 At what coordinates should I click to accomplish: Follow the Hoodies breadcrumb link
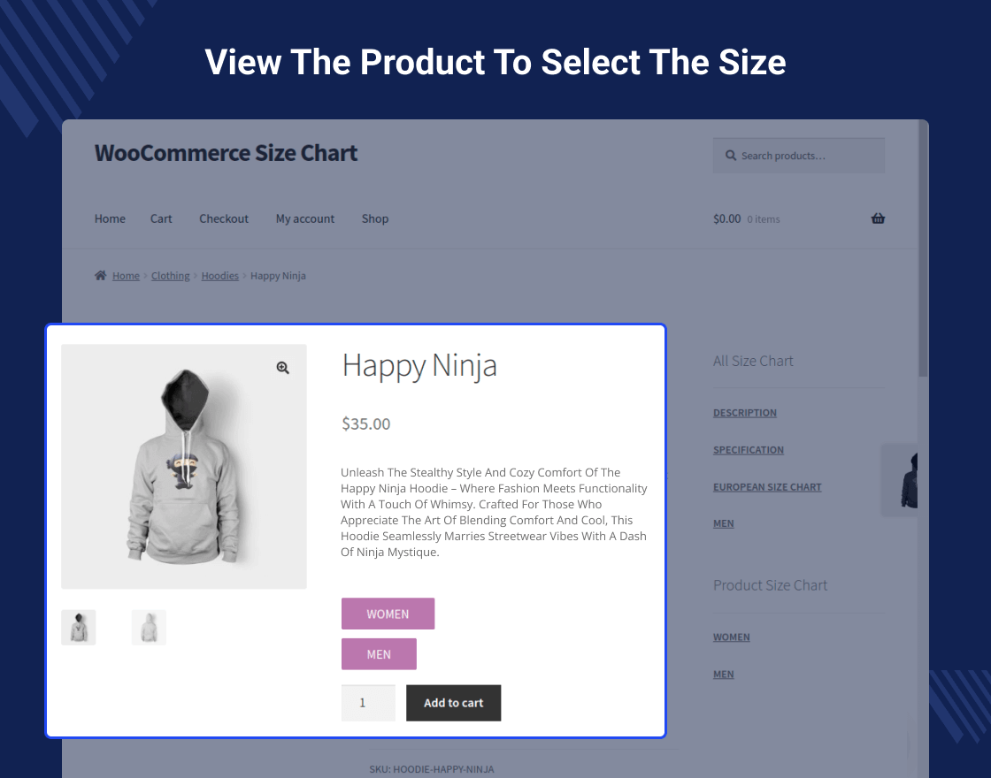(219, 276)
